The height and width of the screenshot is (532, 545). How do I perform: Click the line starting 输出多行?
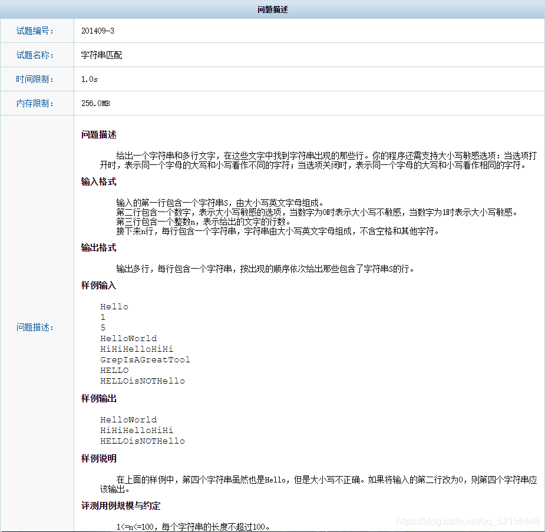pos(266,269)
